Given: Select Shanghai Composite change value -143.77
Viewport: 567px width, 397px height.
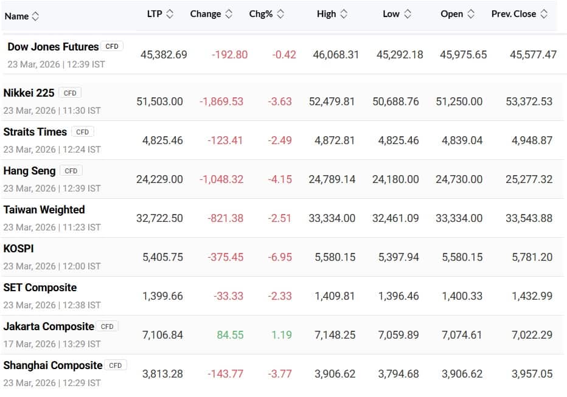Looking at the screenshot, I should [x=225, y=374].
